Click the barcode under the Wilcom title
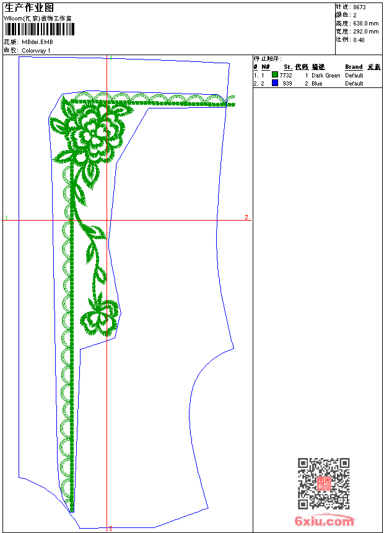 (x=29, y=29)
